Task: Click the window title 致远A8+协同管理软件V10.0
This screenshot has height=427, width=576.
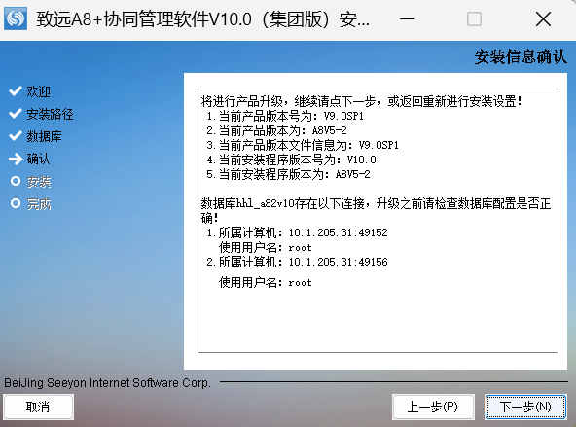Action: pos(202,19)
